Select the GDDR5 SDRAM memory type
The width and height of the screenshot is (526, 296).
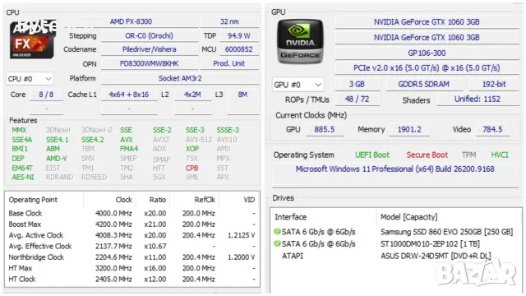click(424, 84)
